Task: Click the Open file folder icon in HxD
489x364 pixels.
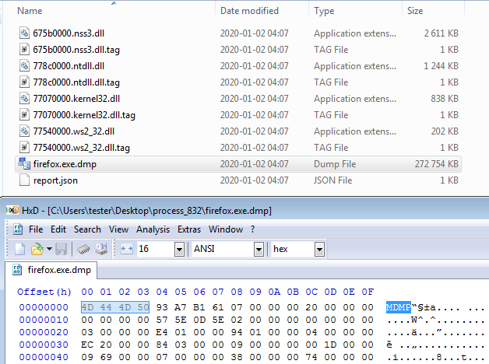Action: [37, 249]
